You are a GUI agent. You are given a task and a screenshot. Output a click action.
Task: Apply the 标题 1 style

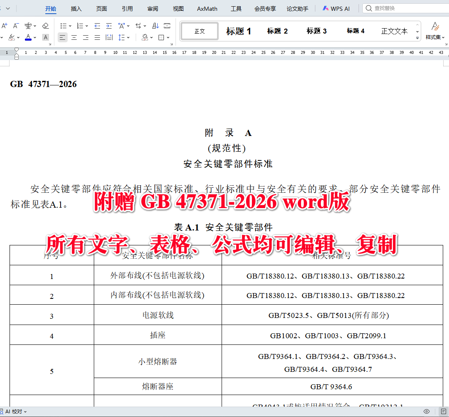pos(238,31)
